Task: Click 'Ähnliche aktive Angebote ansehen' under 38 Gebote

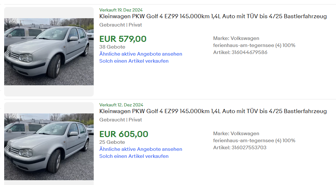Action: point(141,54)
